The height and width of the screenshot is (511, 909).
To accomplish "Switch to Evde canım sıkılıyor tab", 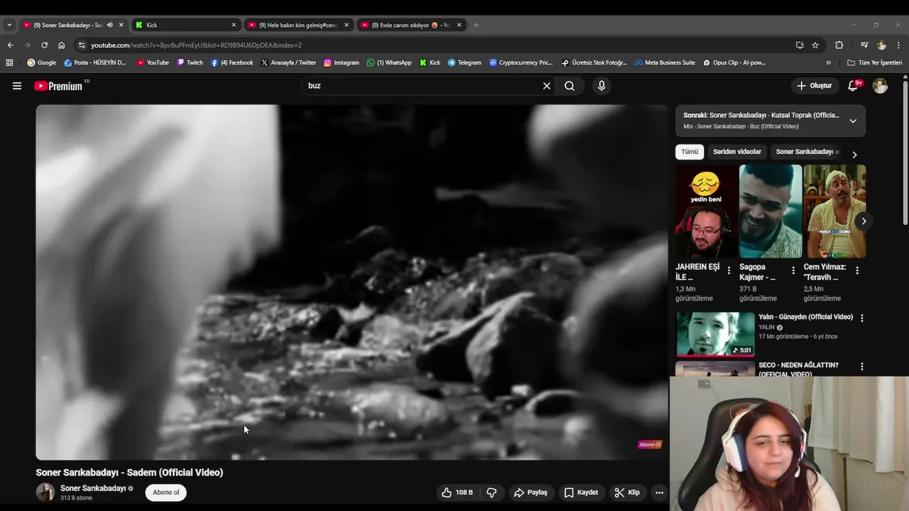I will click(x=411, y=25).
